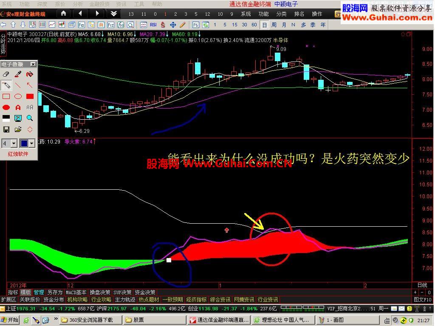Viewport: 435px width, 326px height.
Task: Select the 操盘决策 indicator tab
Action: [x=100, y=292]
